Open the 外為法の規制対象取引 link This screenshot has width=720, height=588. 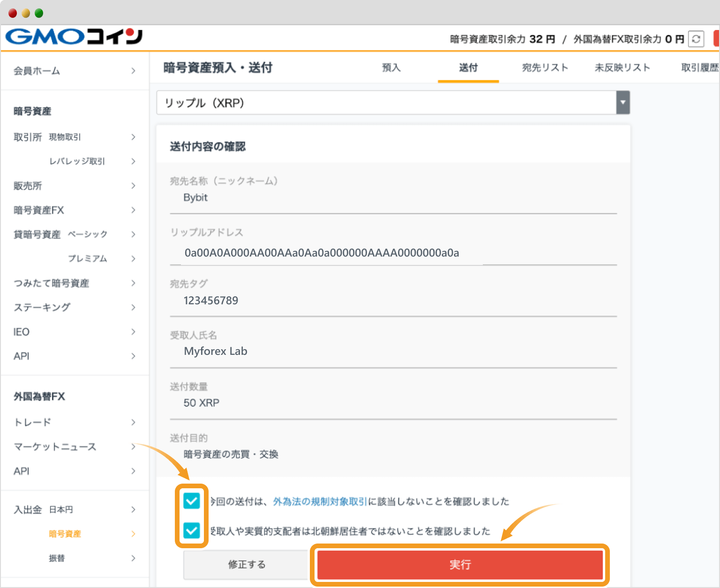320,501
